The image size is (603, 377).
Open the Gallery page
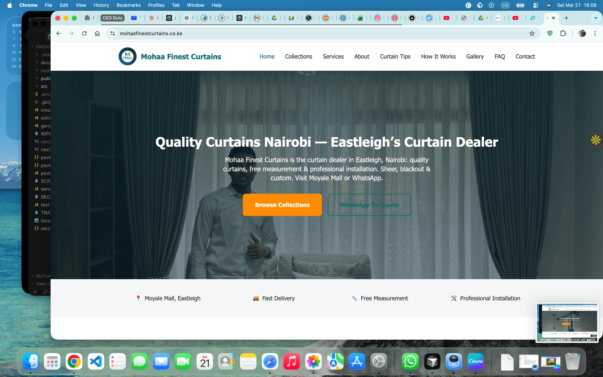coord(475,57)
